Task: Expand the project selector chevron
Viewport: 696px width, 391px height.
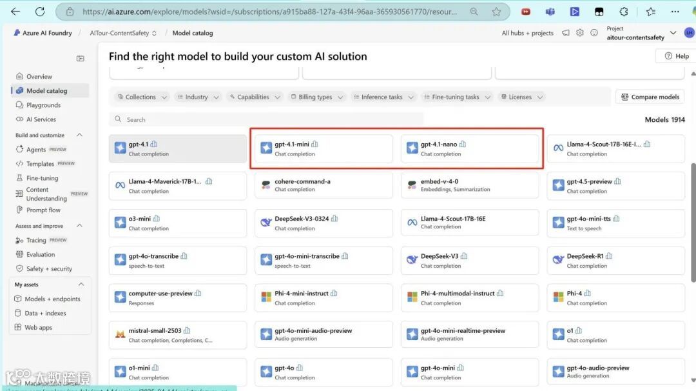Action: [x=673, y=33]
